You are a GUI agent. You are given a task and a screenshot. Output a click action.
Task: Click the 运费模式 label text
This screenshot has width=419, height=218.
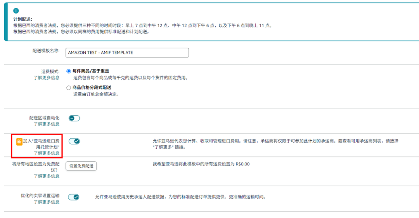click(50, 72)
